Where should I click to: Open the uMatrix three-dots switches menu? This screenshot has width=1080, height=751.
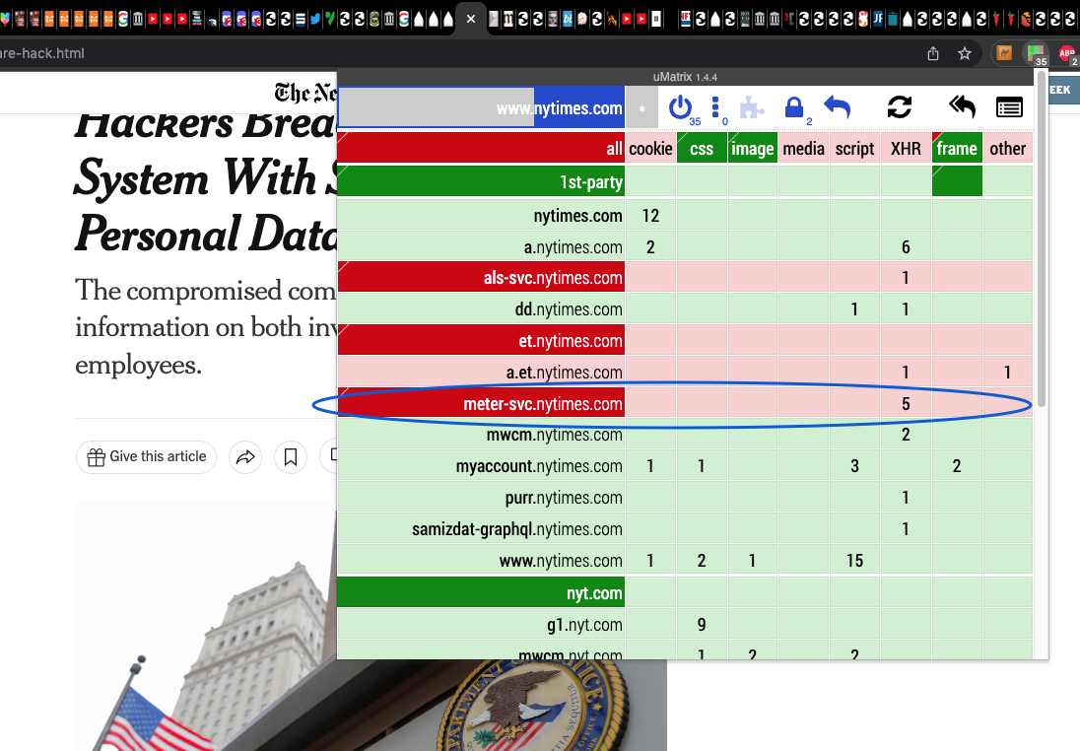(716, 107)
